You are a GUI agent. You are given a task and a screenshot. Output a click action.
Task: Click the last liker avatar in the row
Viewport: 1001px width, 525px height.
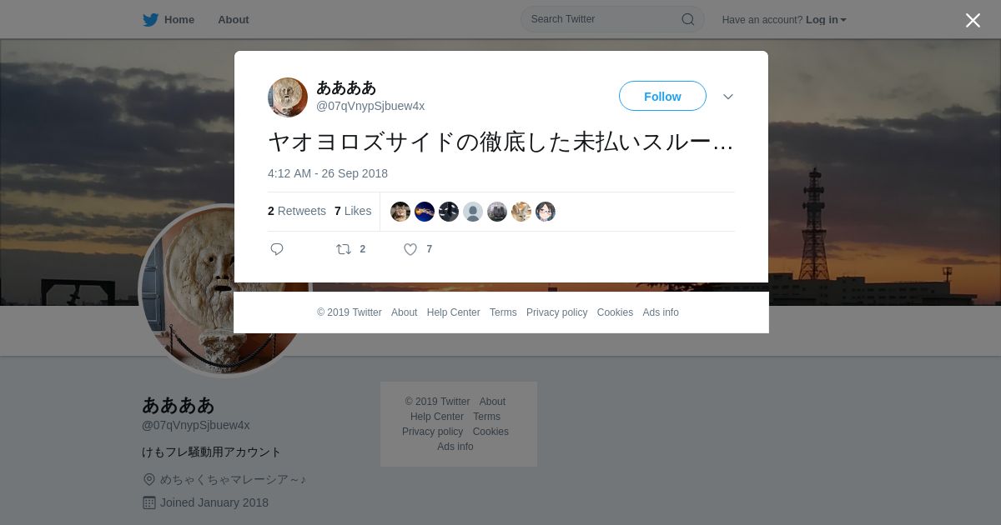[546, 212]
